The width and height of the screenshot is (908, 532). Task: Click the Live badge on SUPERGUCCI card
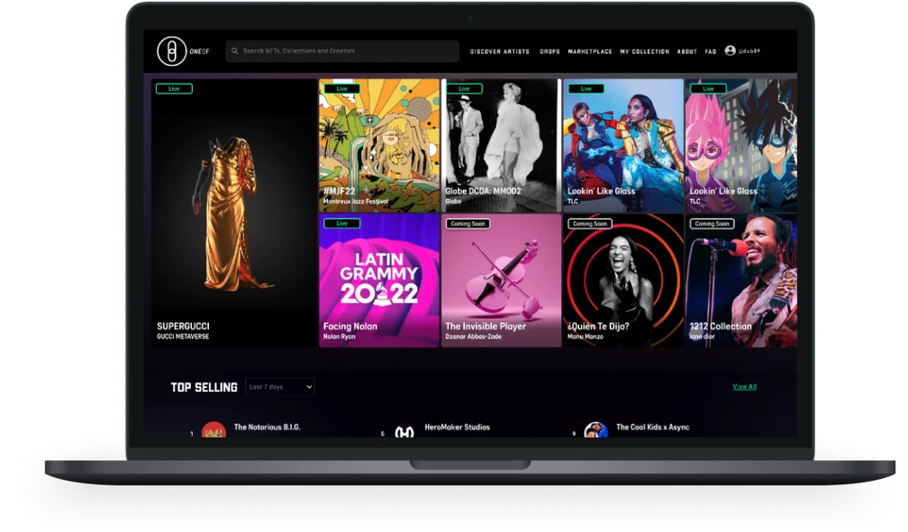tap(174, 88)
